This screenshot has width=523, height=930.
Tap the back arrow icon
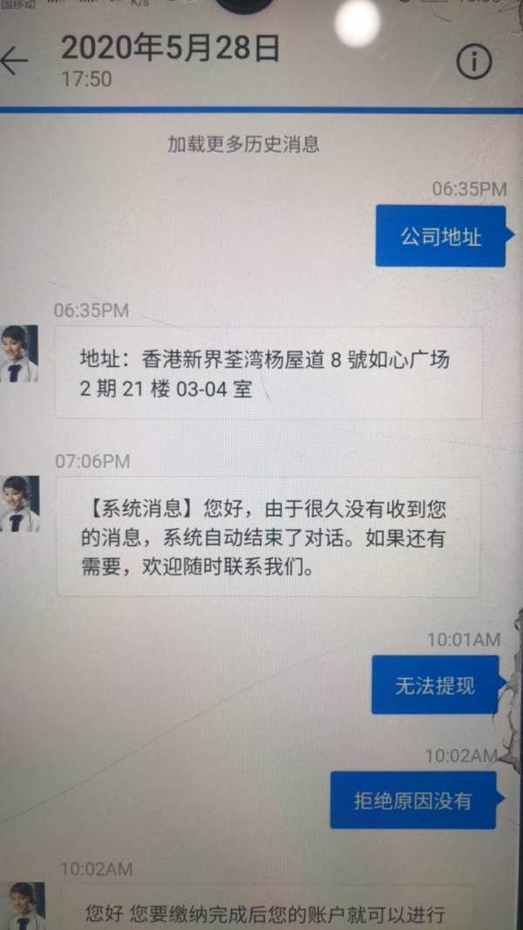[x=13, y=60]
